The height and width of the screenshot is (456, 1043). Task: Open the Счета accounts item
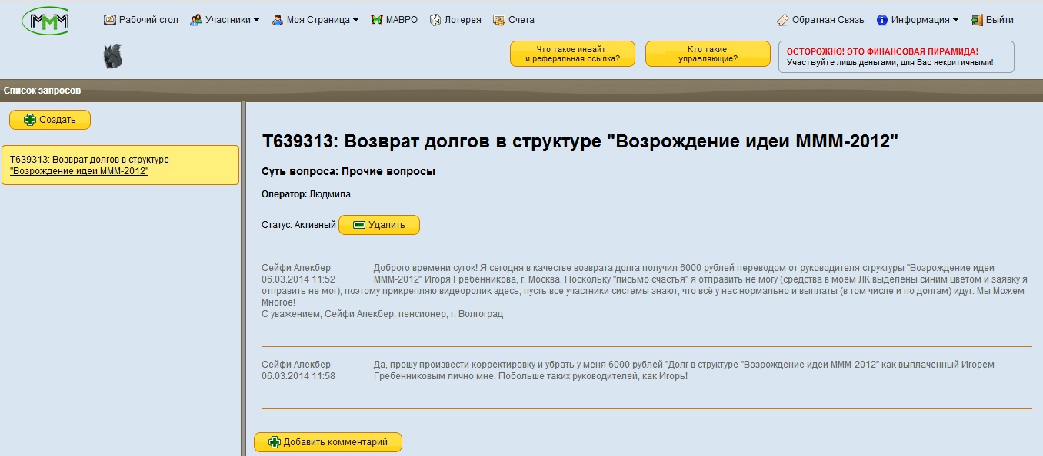click(x=514, y=20)
